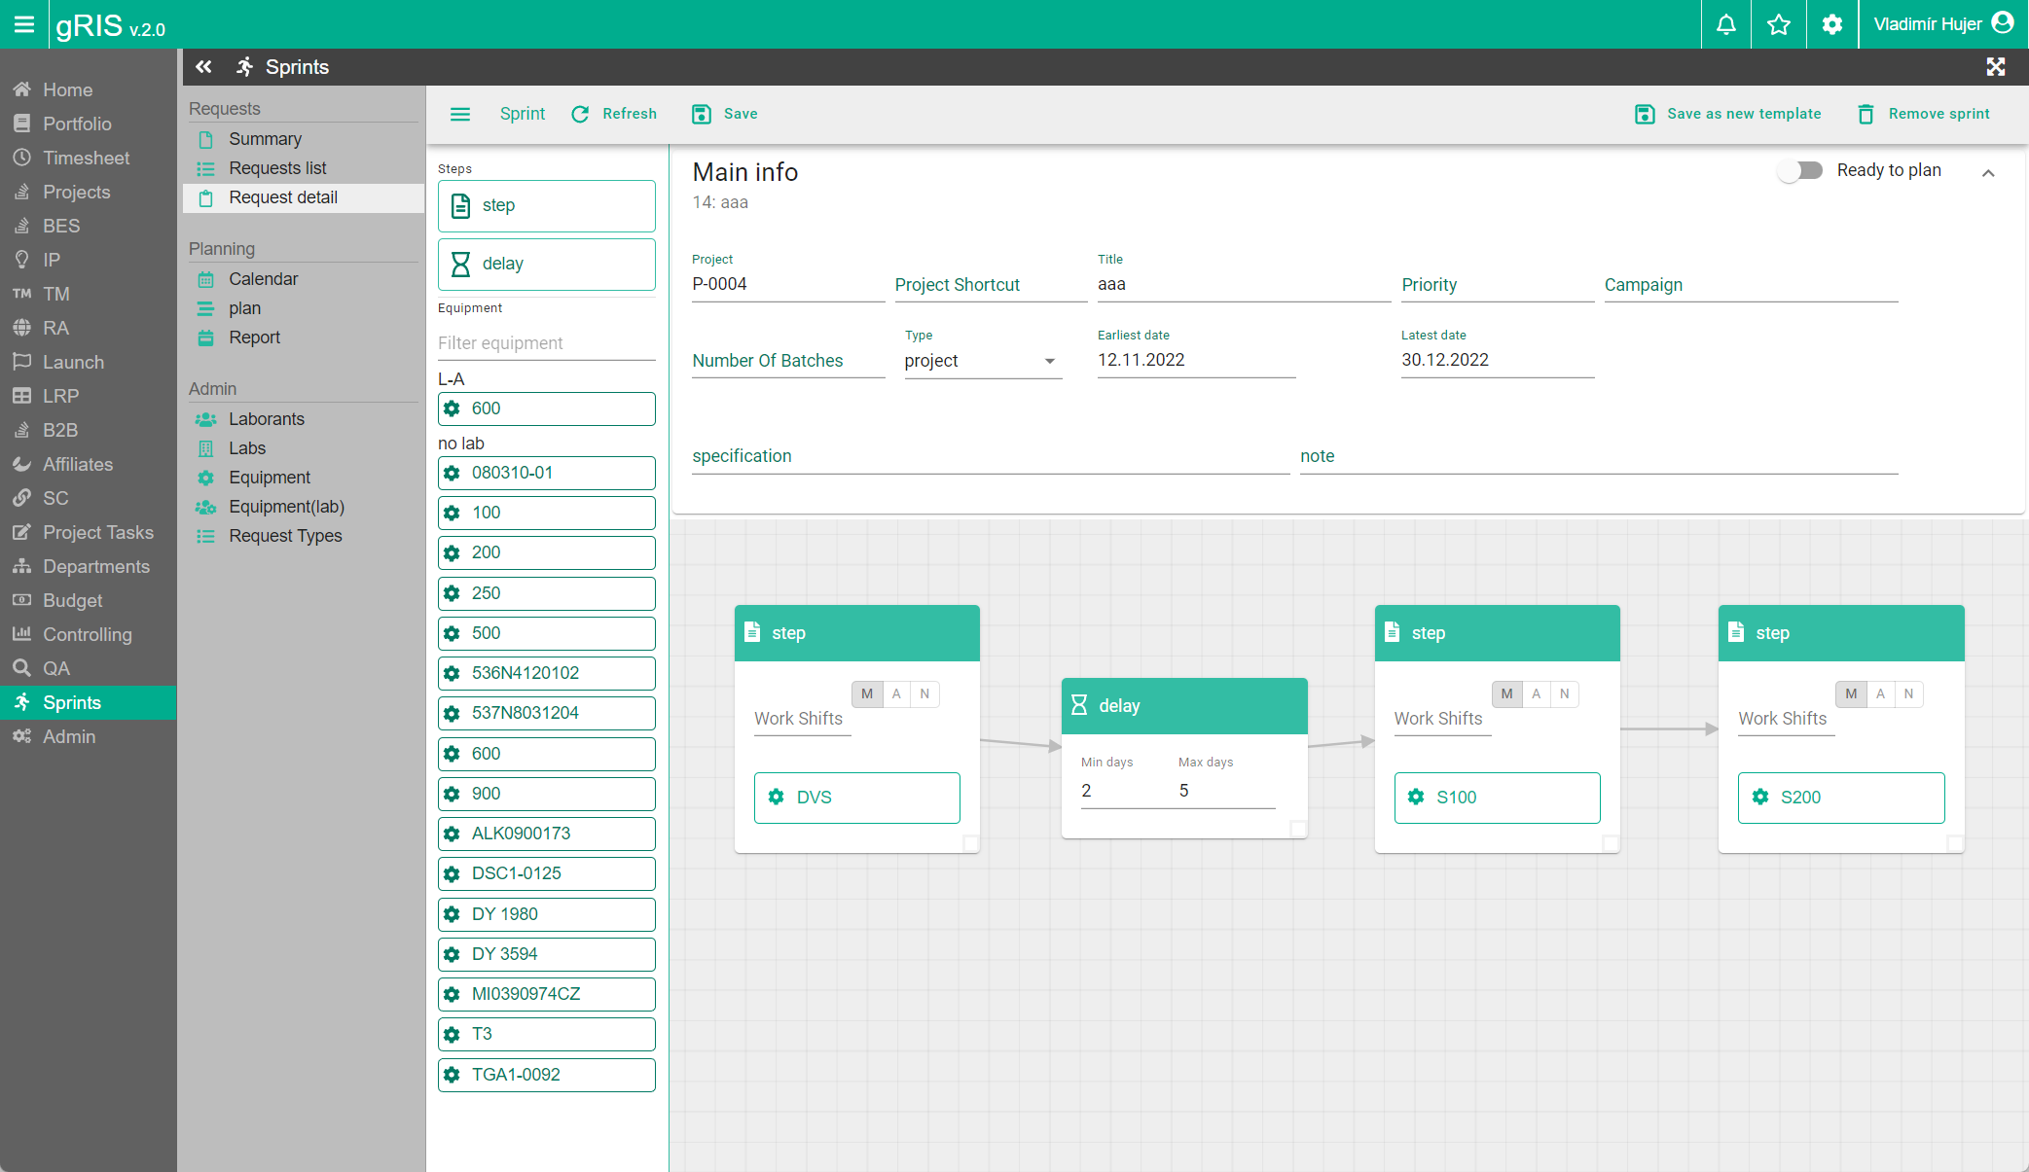The image size is (2029, 1172).
Task: Select the delay item in Steps palette
Action: [547, 264]
